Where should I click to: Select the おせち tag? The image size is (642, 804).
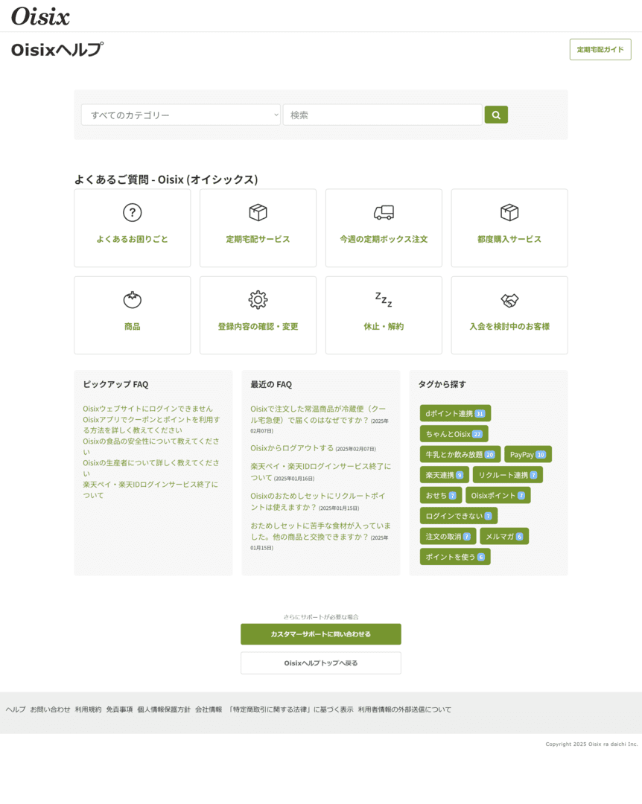tap(441, 495)
